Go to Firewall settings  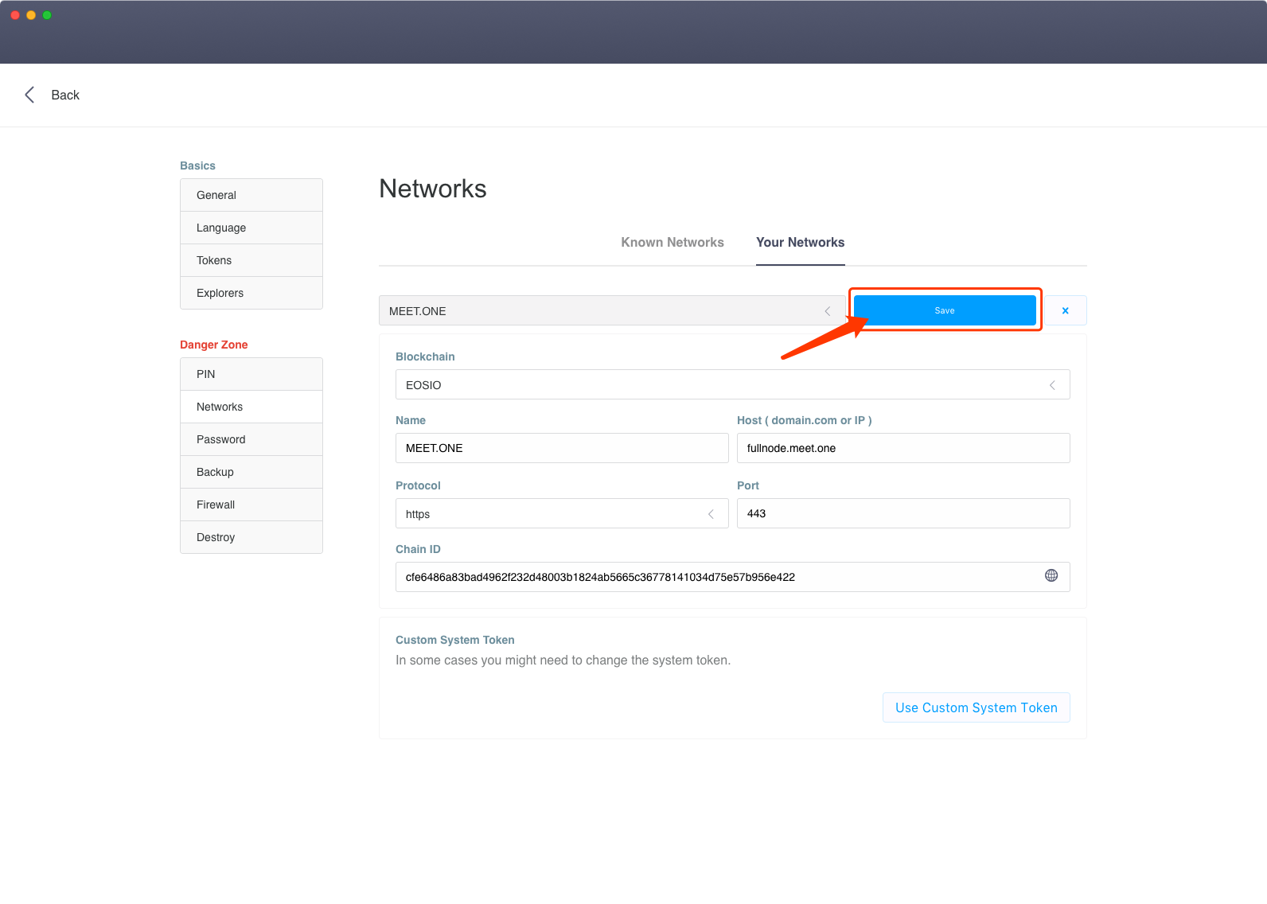(x=251, y=505)
